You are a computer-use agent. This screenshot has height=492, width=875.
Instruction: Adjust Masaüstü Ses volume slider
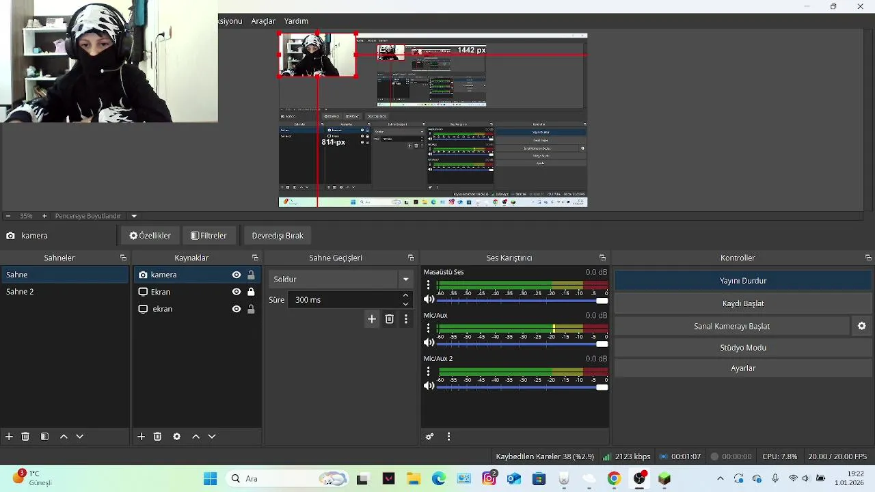point(522,300)
